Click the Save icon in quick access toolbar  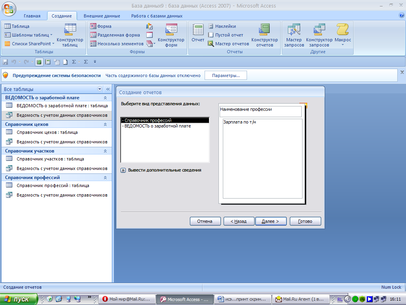pyautogui.click(x=5, y=62)
